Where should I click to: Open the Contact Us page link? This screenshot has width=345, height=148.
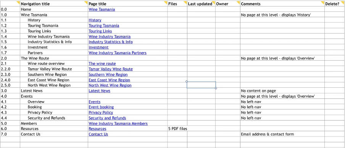coord(98,134)
